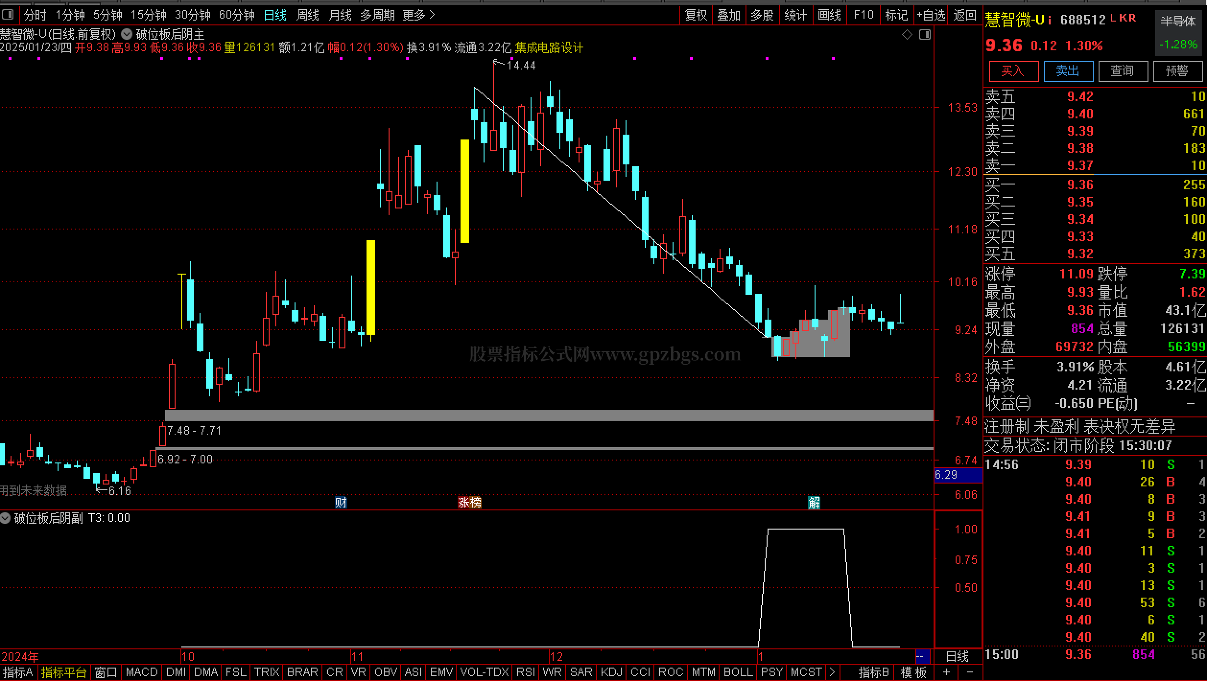Viewport: 1207px width, 681px height.
Task: Zoom in chart with plus icon
Action: click(947, 672)
